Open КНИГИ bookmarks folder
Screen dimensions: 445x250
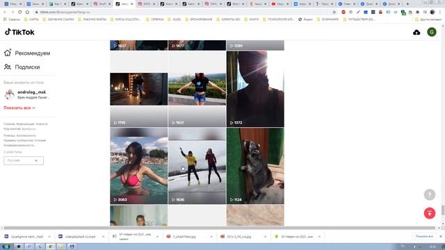click(x=252, y=19)
